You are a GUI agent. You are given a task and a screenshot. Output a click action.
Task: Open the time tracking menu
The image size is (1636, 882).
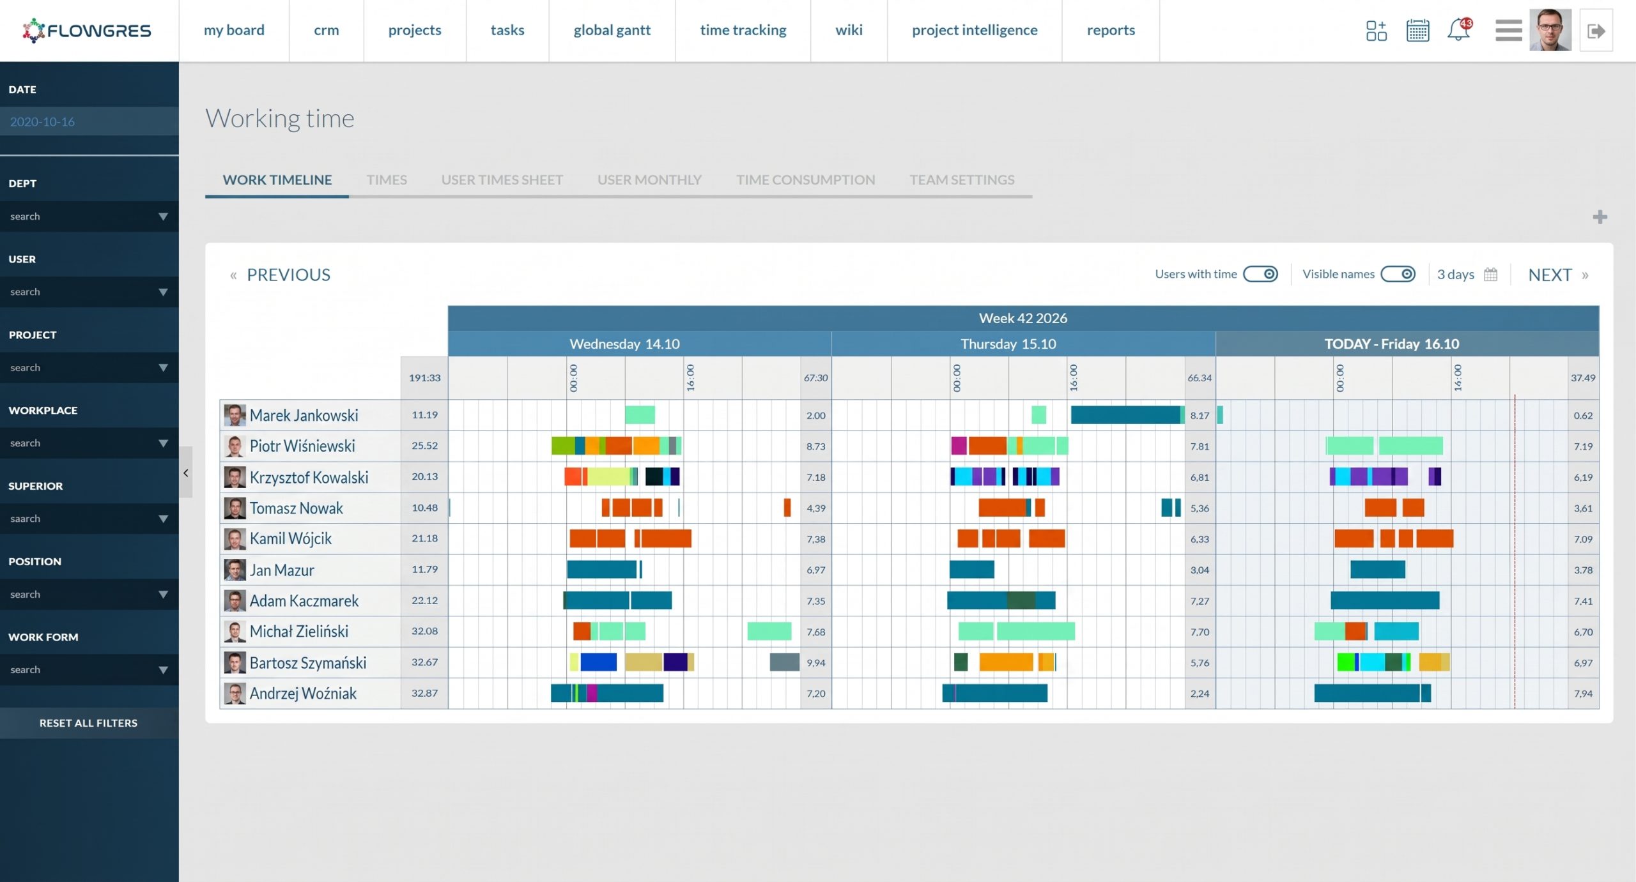pyautogui.click(x=743, y=30)
